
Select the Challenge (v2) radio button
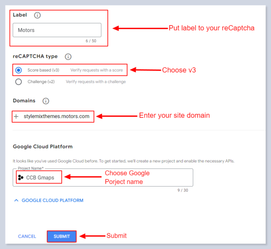[19, 82]
